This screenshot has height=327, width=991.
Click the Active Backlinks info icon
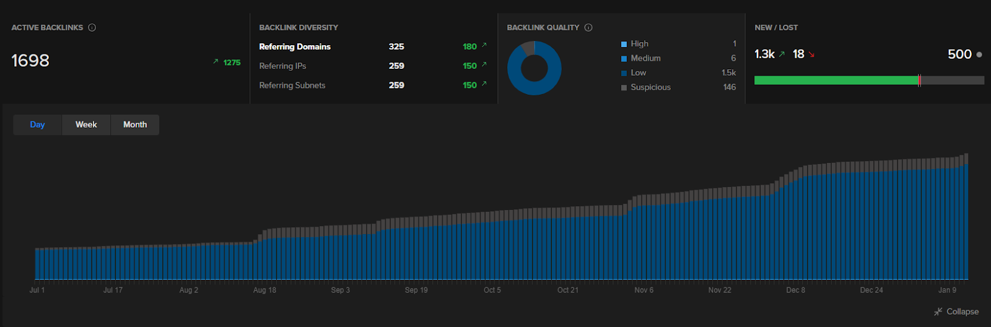tap(92, 27)
